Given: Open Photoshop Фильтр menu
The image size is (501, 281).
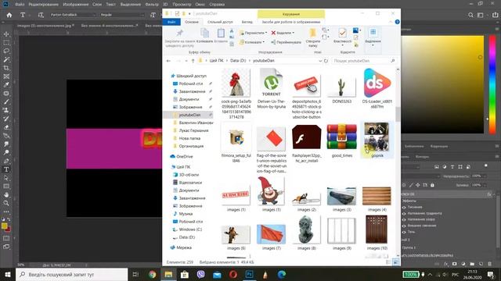Looking at the screenshot, I should [152, 5].
